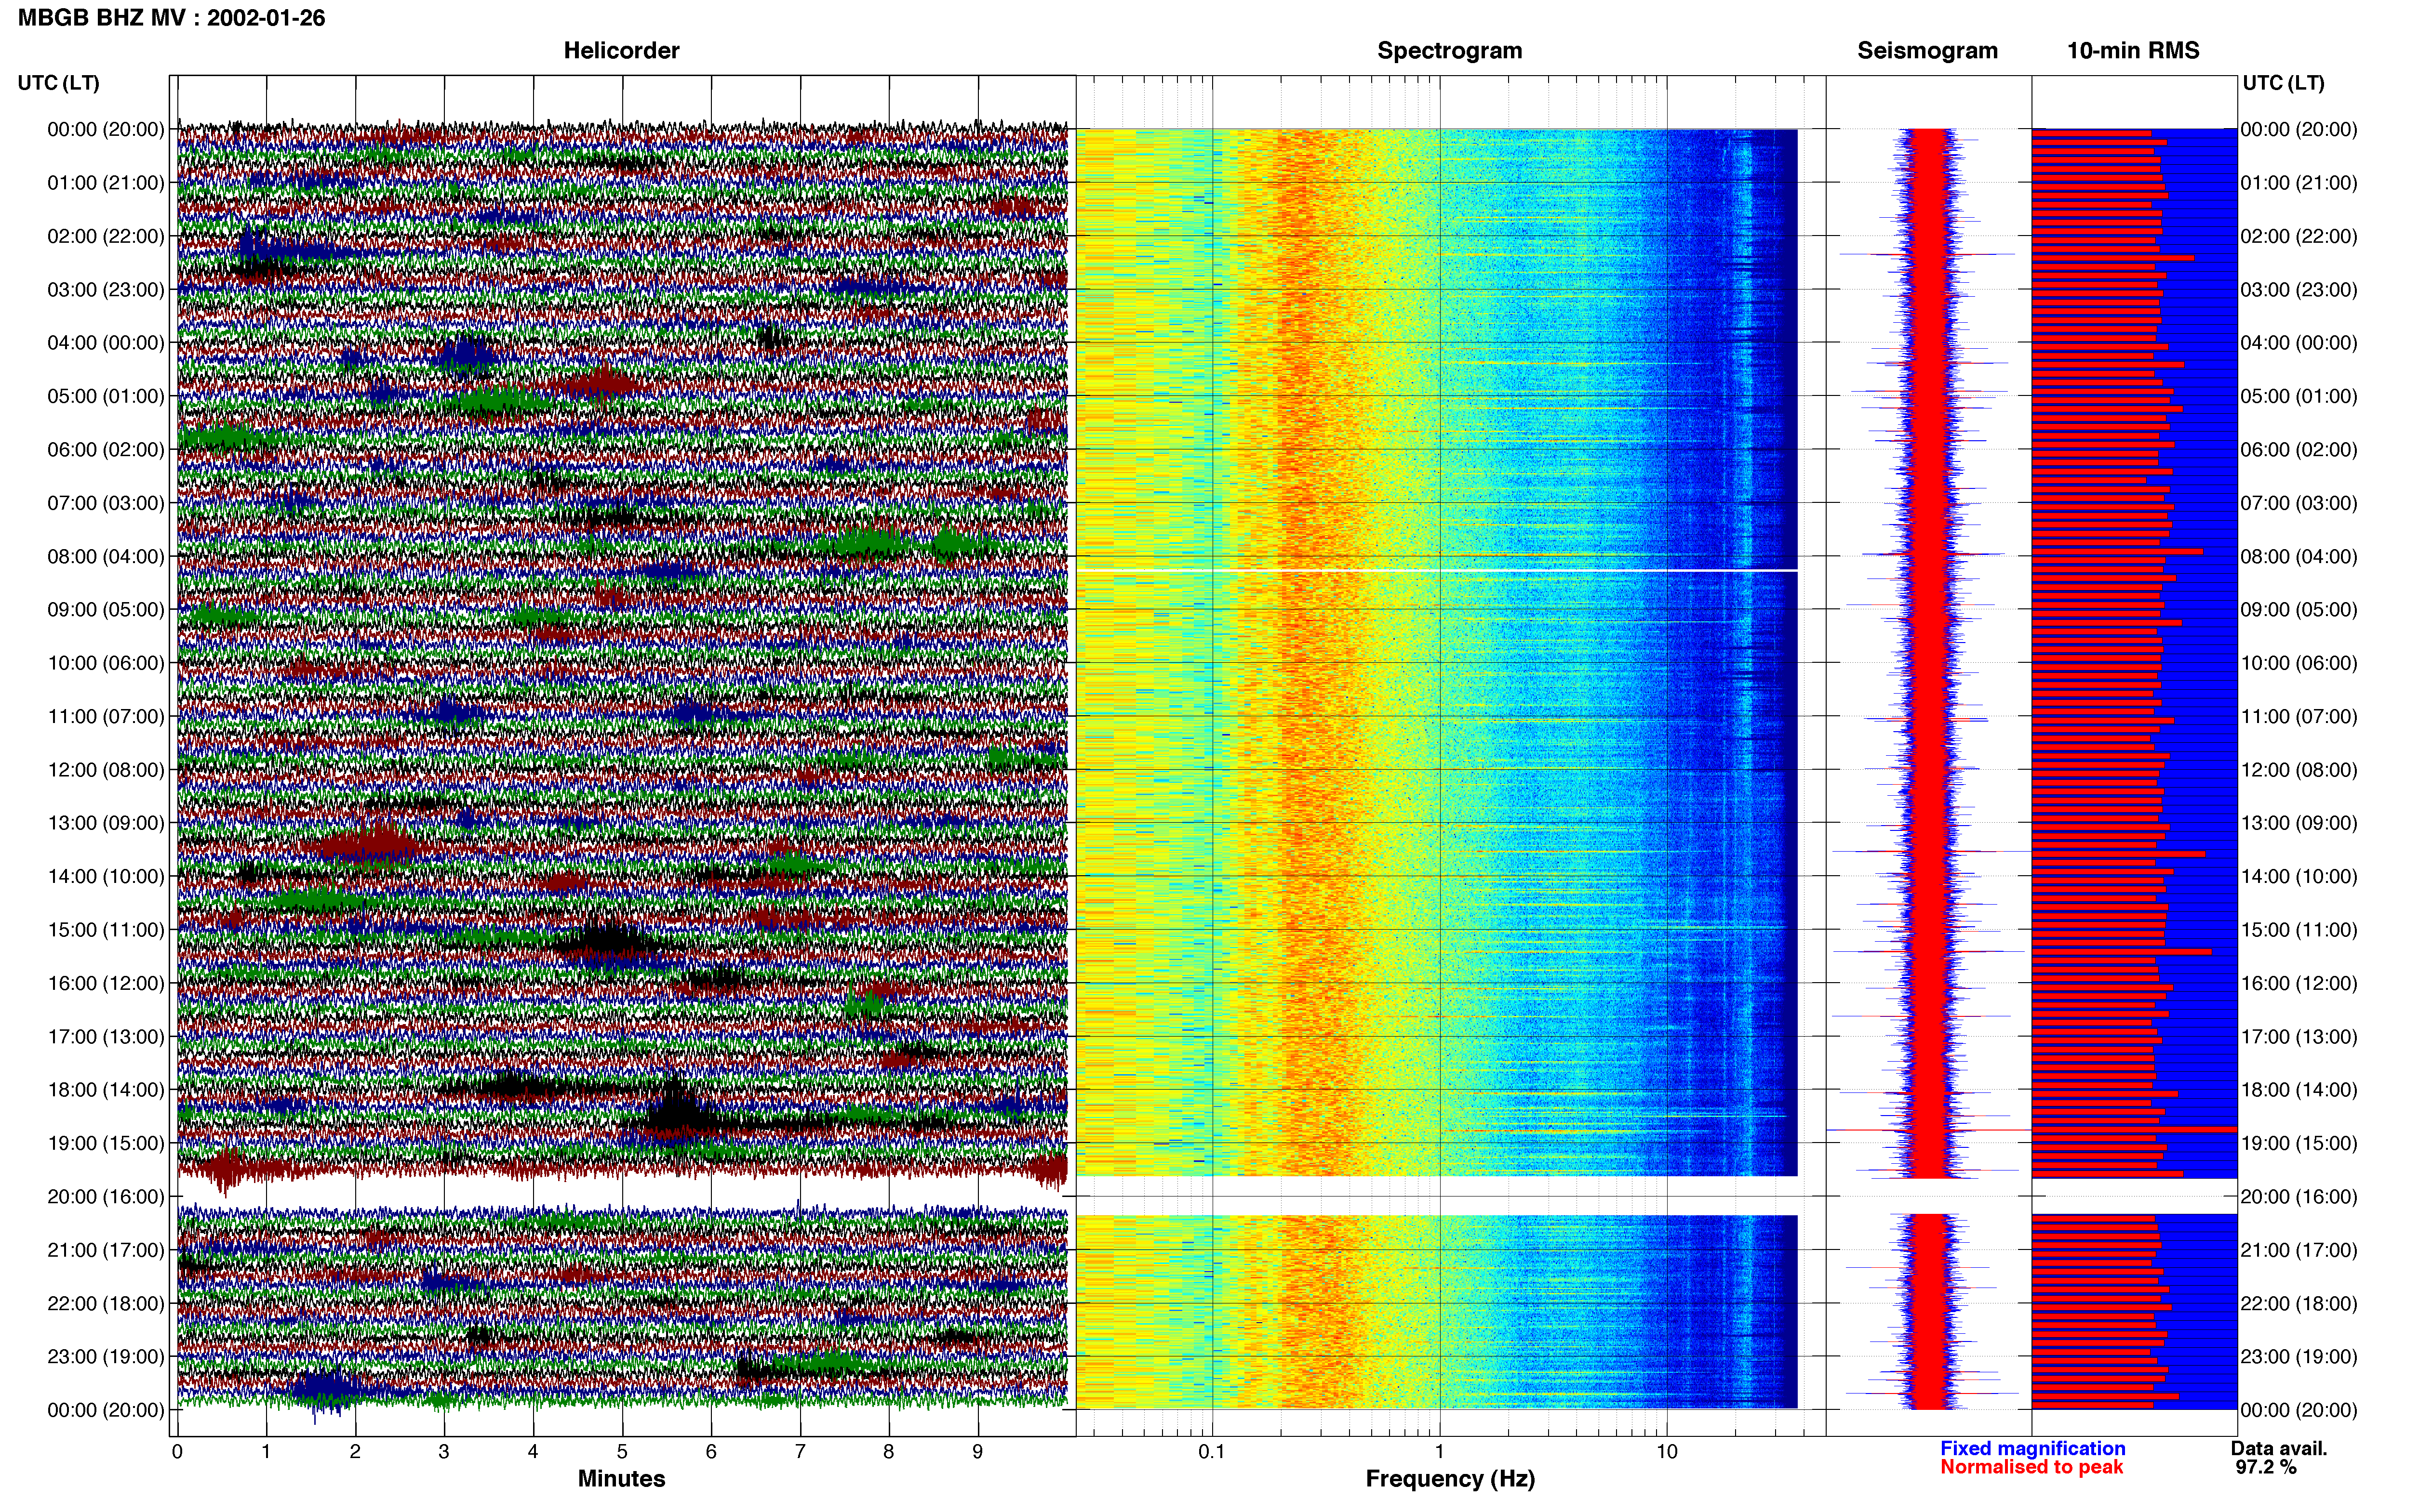Click the 0.1 frequency tick label
This screenshot has height=1512, width=2419.
click(x=1212, y=1452)
